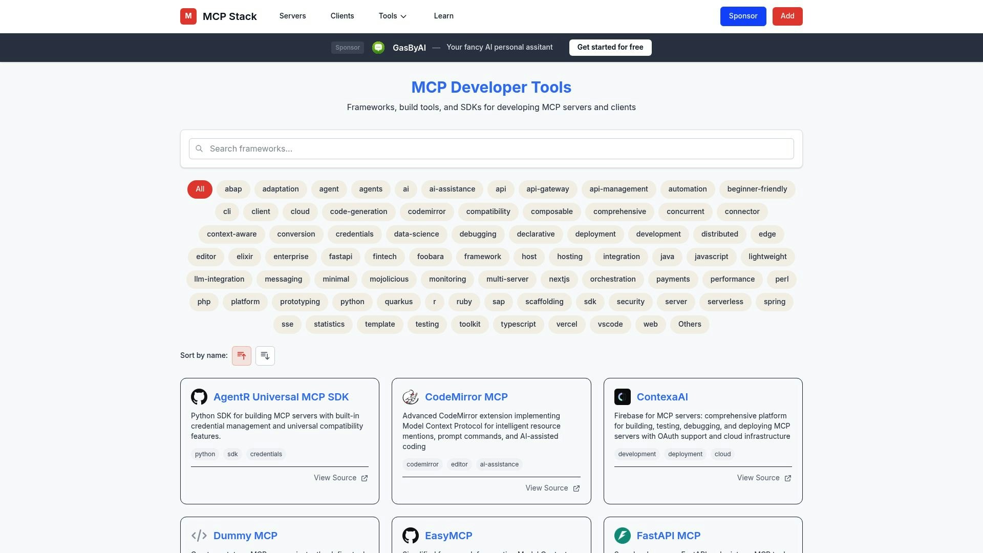Click the MCP Stack brand name
Image resolution: width=983 pixels, height=553 pixels.
point(230,16)
